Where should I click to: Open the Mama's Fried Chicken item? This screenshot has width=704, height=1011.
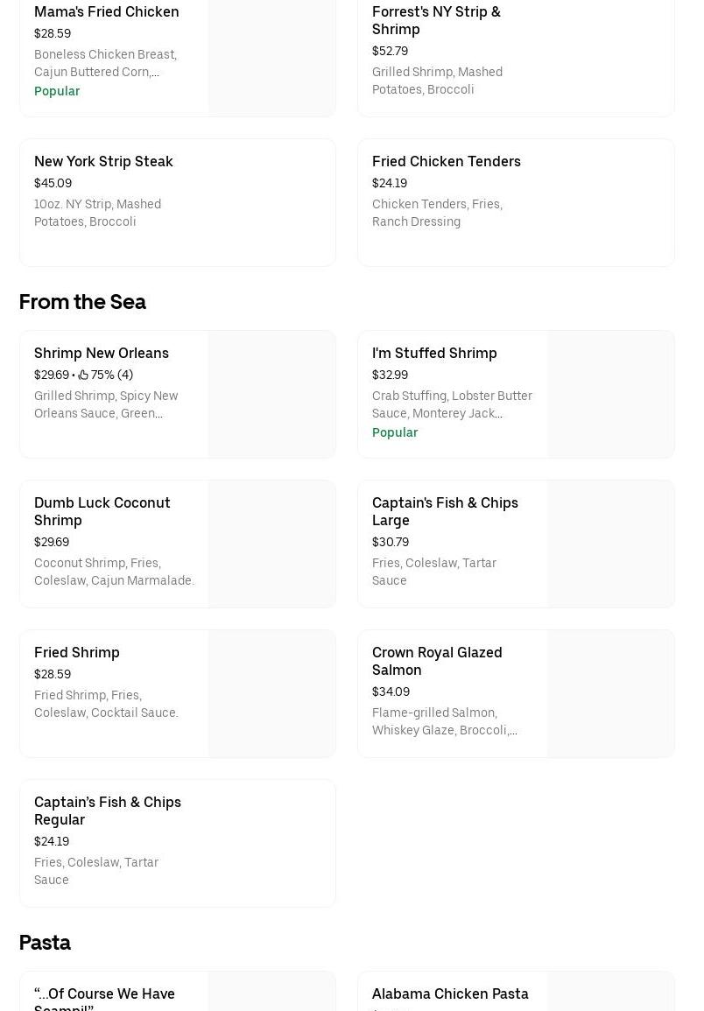106,12
